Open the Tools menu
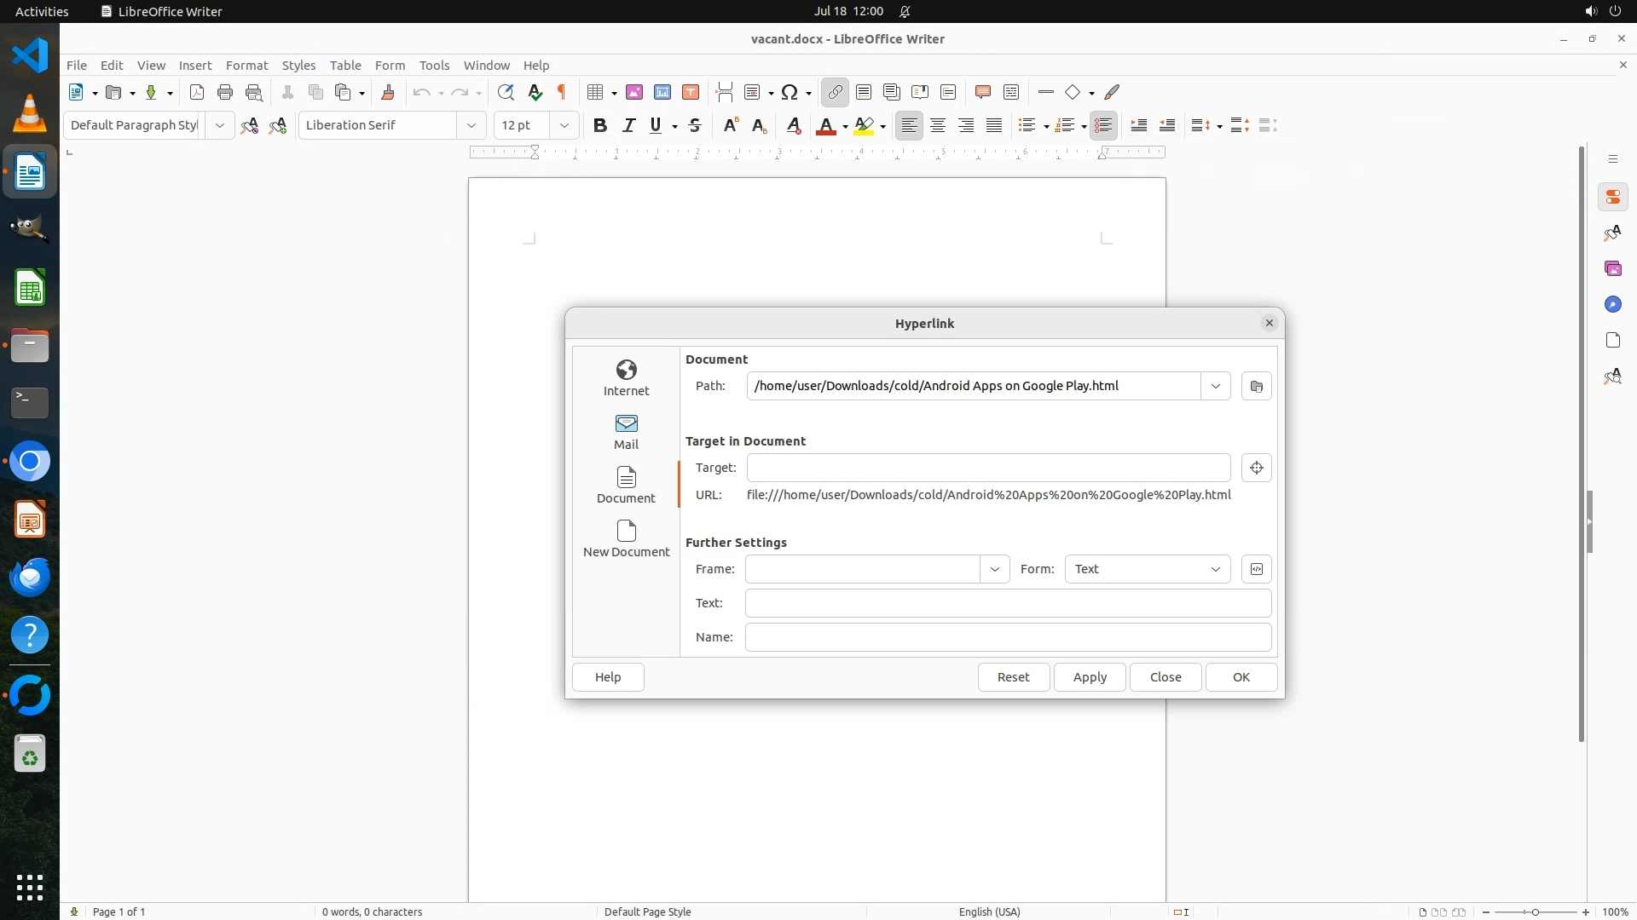The width and height of the screenshot is (1637, 920). point(433,65)
